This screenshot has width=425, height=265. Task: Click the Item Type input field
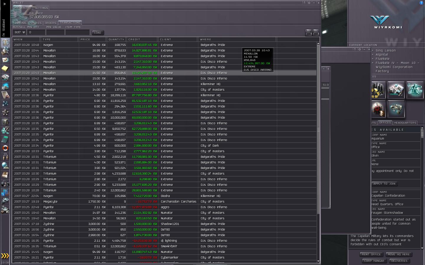[77, 32]
